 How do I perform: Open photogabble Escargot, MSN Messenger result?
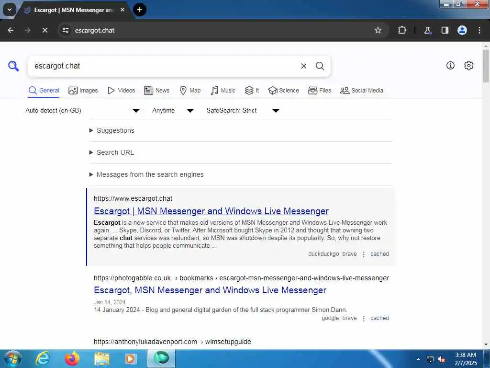coord(210,290)
